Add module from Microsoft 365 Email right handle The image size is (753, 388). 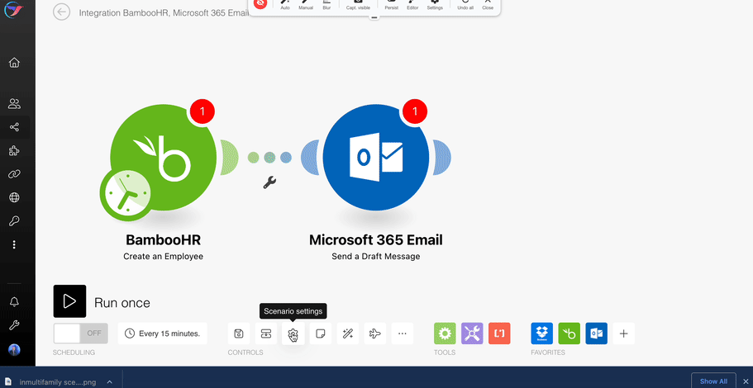point(442,158)
